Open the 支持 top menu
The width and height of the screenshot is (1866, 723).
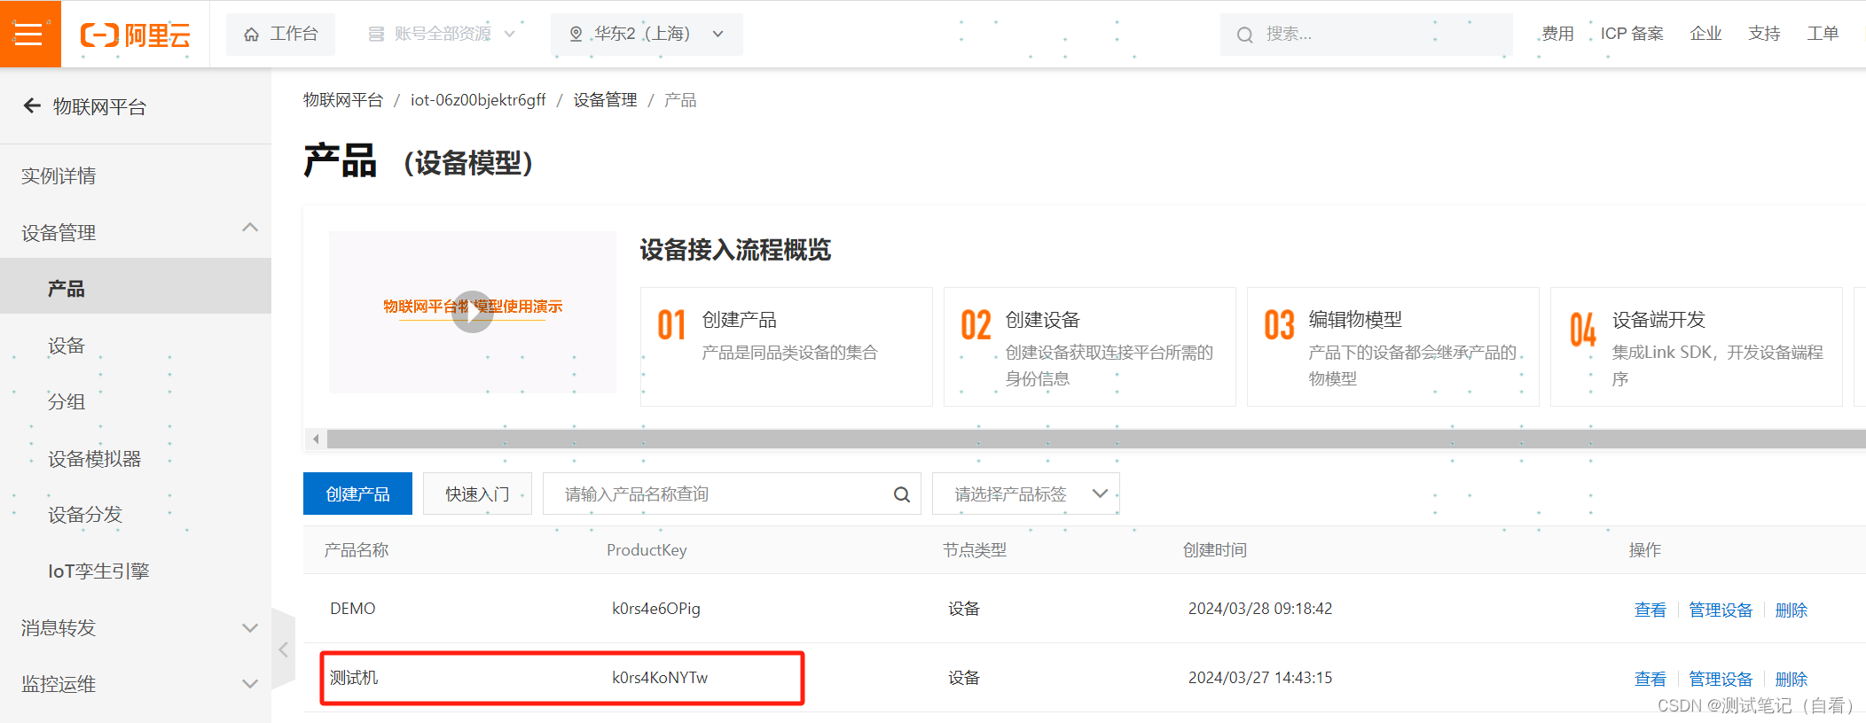click(1764, 34)
